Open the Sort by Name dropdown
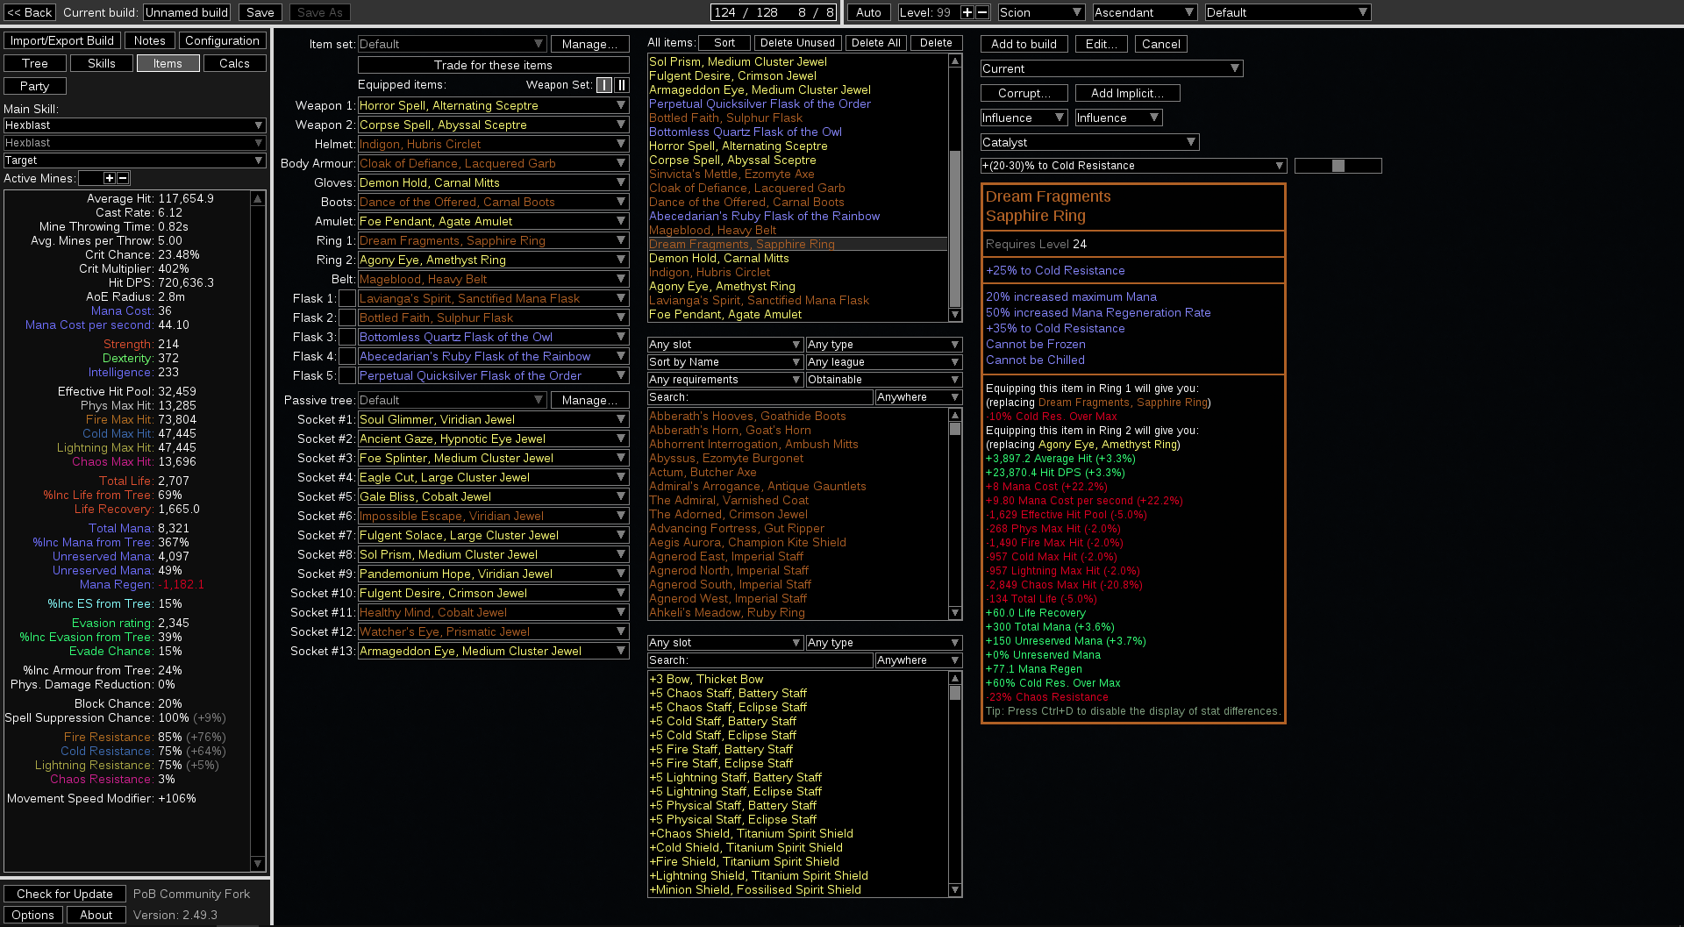 pos(724,361)
